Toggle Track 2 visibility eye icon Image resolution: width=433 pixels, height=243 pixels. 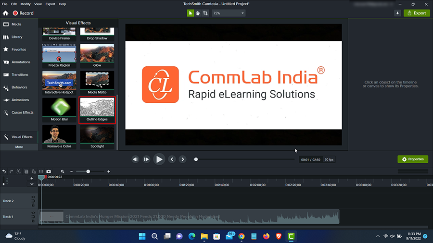coord(33,197)
